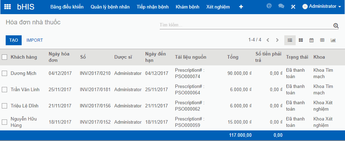Image resolution: width=345 pixels, height=141 pixels.
Task: Open Tiếp nhận bệnh menu
Action: [x=153, y=7]
